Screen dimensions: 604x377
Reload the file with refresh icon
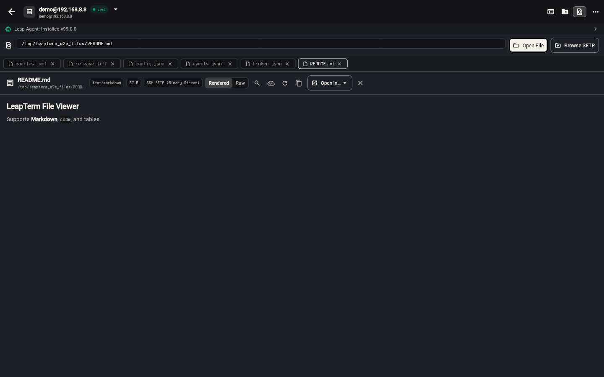pyautogui.click(x=285, y=83)
